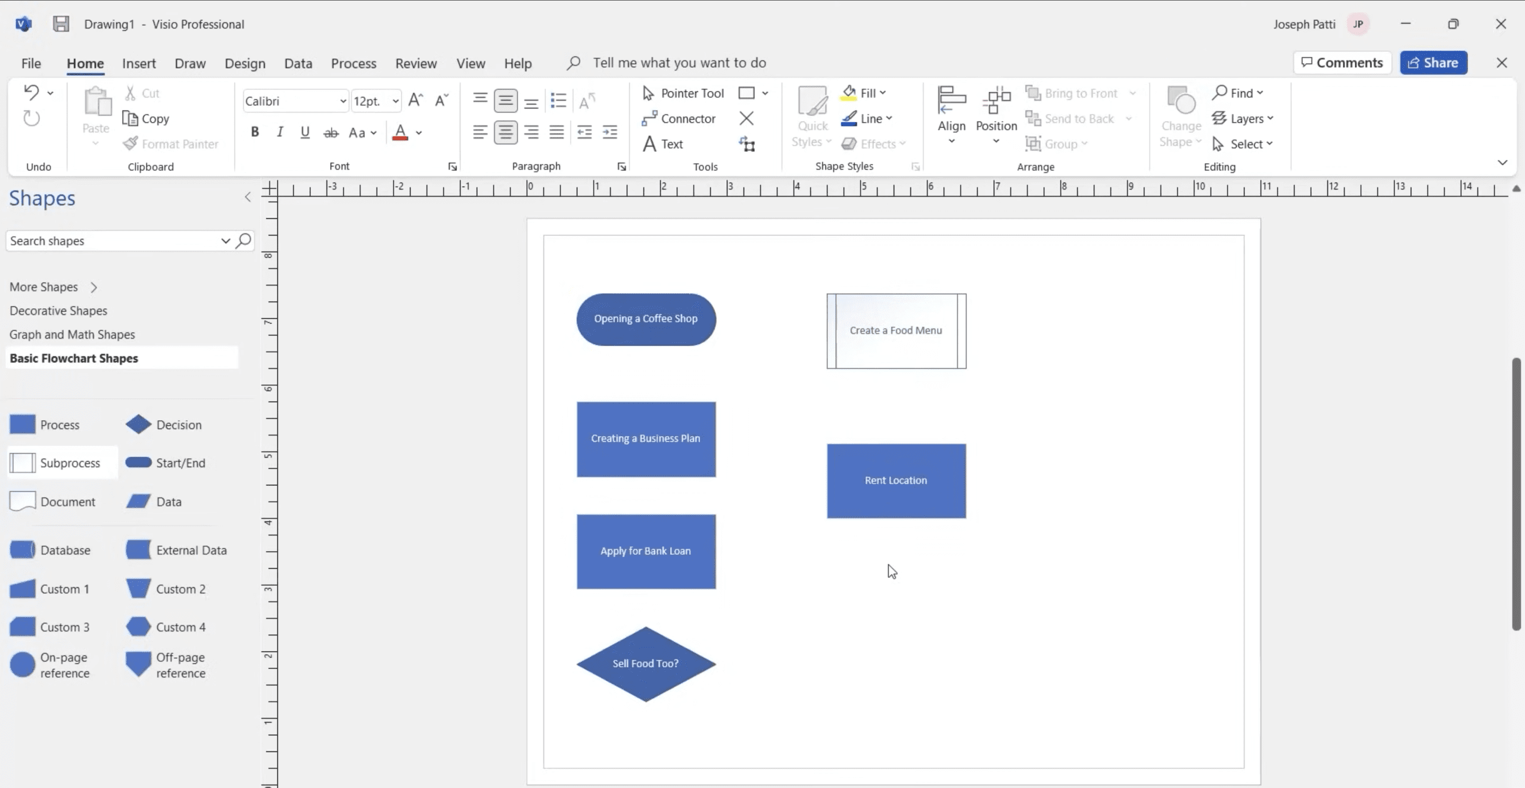Open the Insert ribbon tab
The height and width of the screenshot is (788, 1525).
pos(139,63)
